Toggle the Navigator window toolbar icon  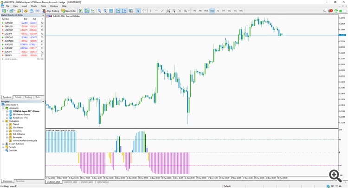click(32, 11)
